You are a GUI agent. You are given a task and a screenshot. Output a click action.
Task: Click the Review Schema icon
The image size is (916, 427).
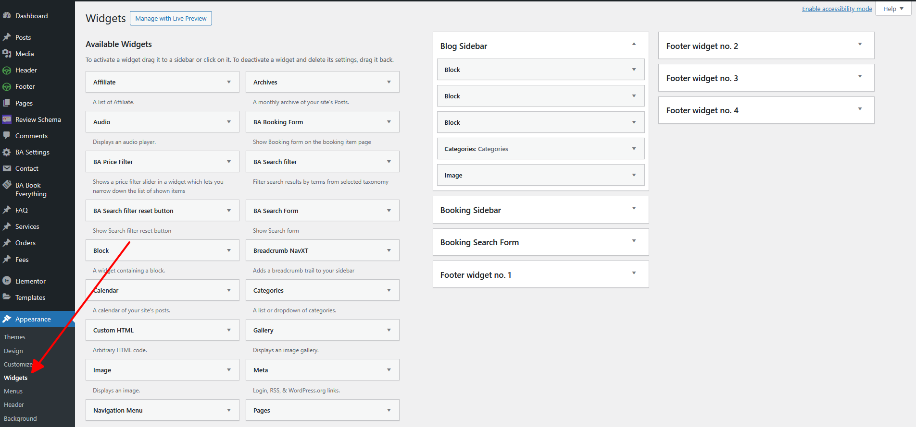pos(7,119)
